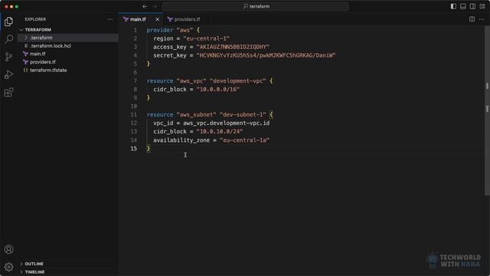Click aws_vpc.development-vpc.id reference
The image size is (490, 276).
coord(227,123)
